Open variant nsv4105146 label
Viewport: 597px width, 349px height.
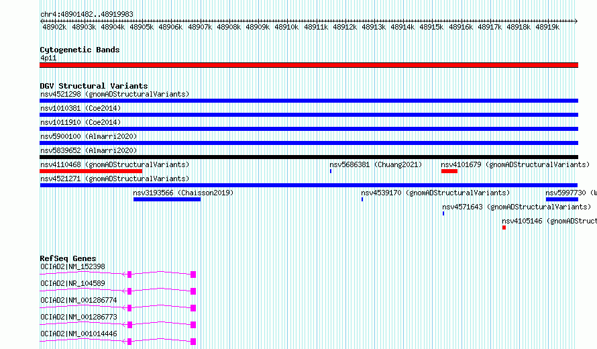click(549, 221)
